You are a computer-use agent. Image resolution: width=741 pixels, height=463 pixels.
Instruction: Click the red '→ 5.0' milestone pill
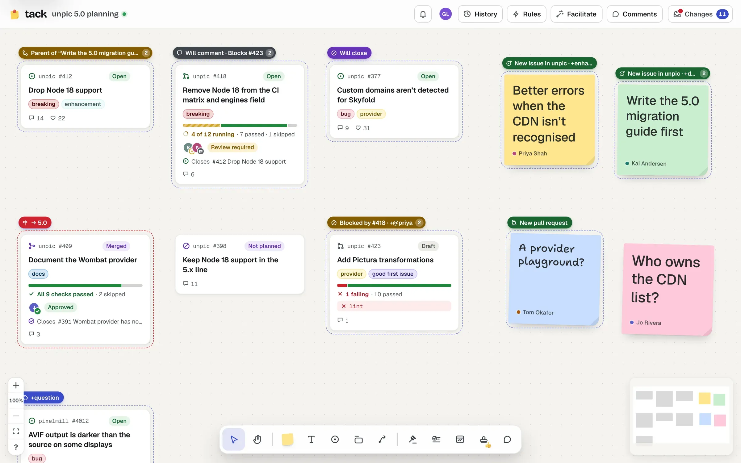click(35, 223)
